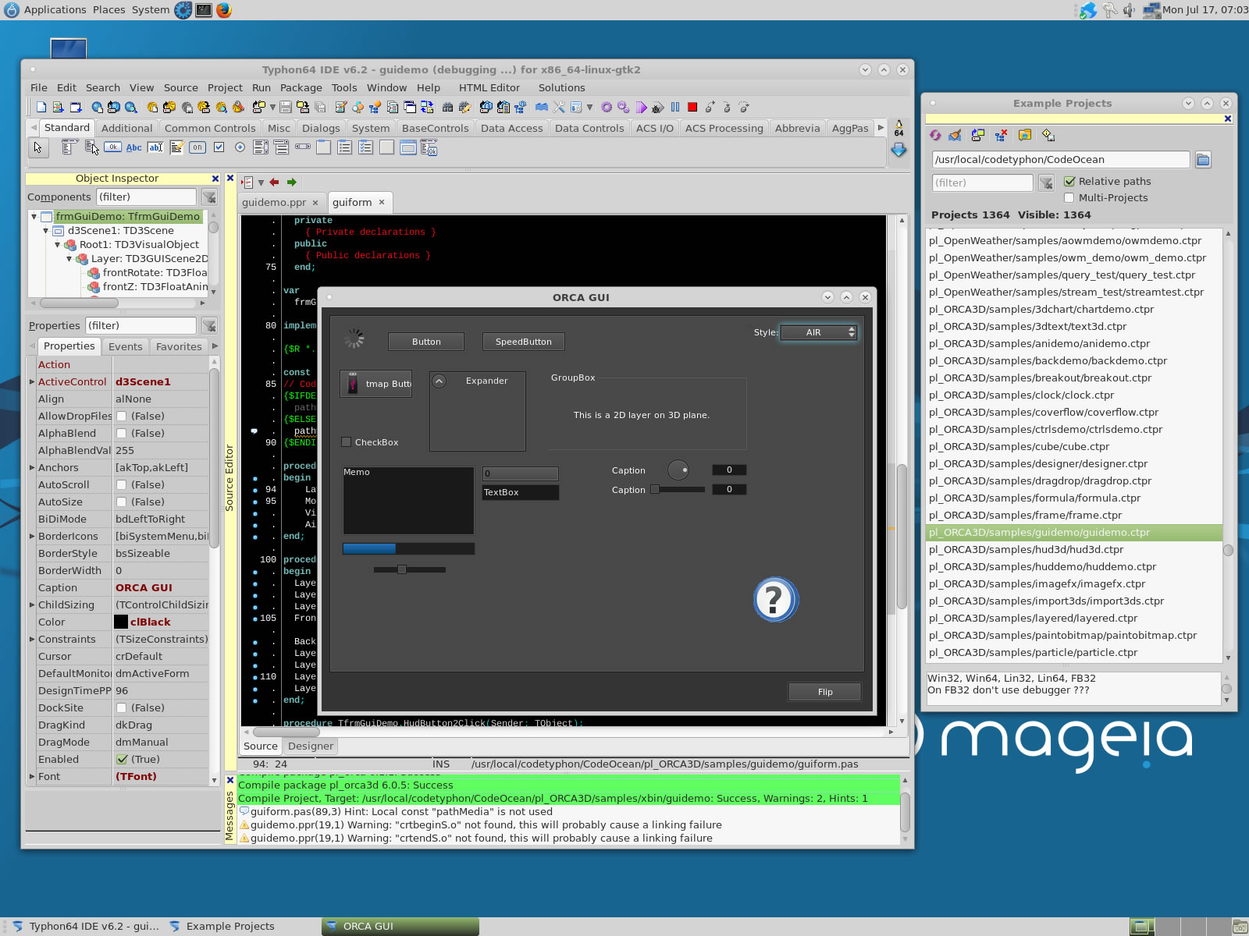
Task: Toggle the DockSite False checkbox
Action: coord(122,708)
